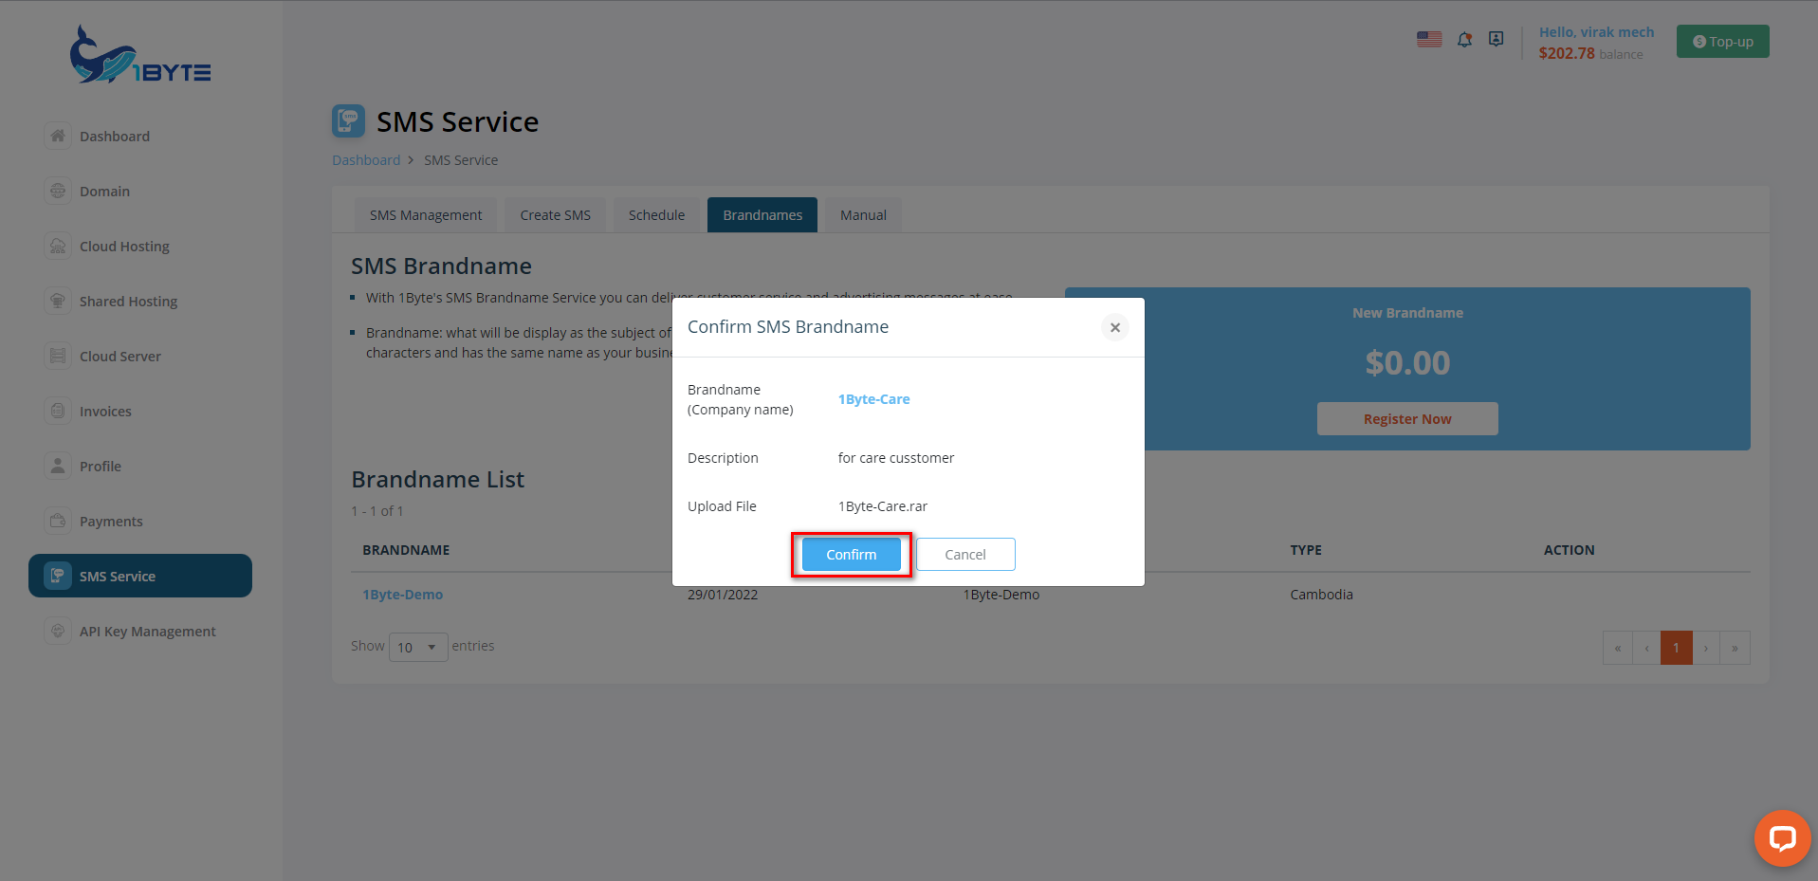Select page 1 in pagination

click(x=1677, y=648)
